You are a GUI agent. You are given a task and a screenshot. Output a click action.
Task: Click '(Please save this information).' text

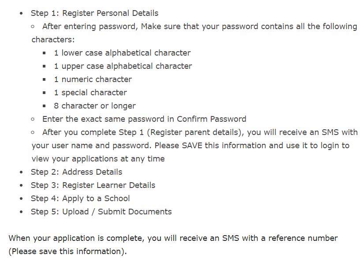point(67,251)
